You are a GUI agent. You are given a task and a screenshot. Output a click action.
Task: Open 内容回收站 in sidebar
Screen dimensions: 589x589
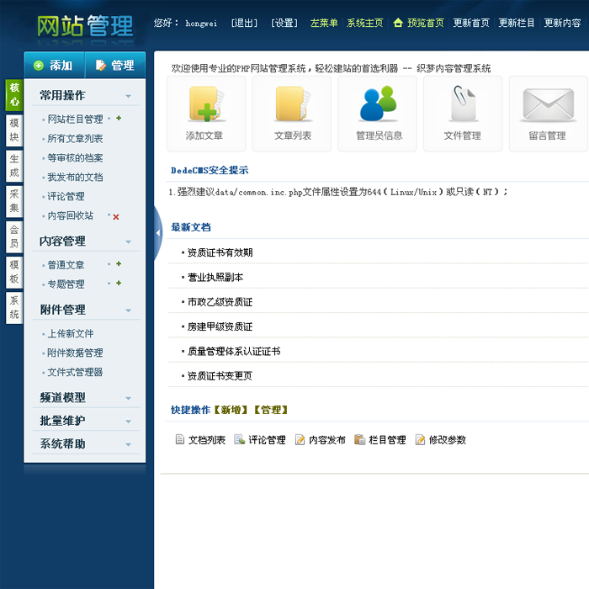(70, 215)
